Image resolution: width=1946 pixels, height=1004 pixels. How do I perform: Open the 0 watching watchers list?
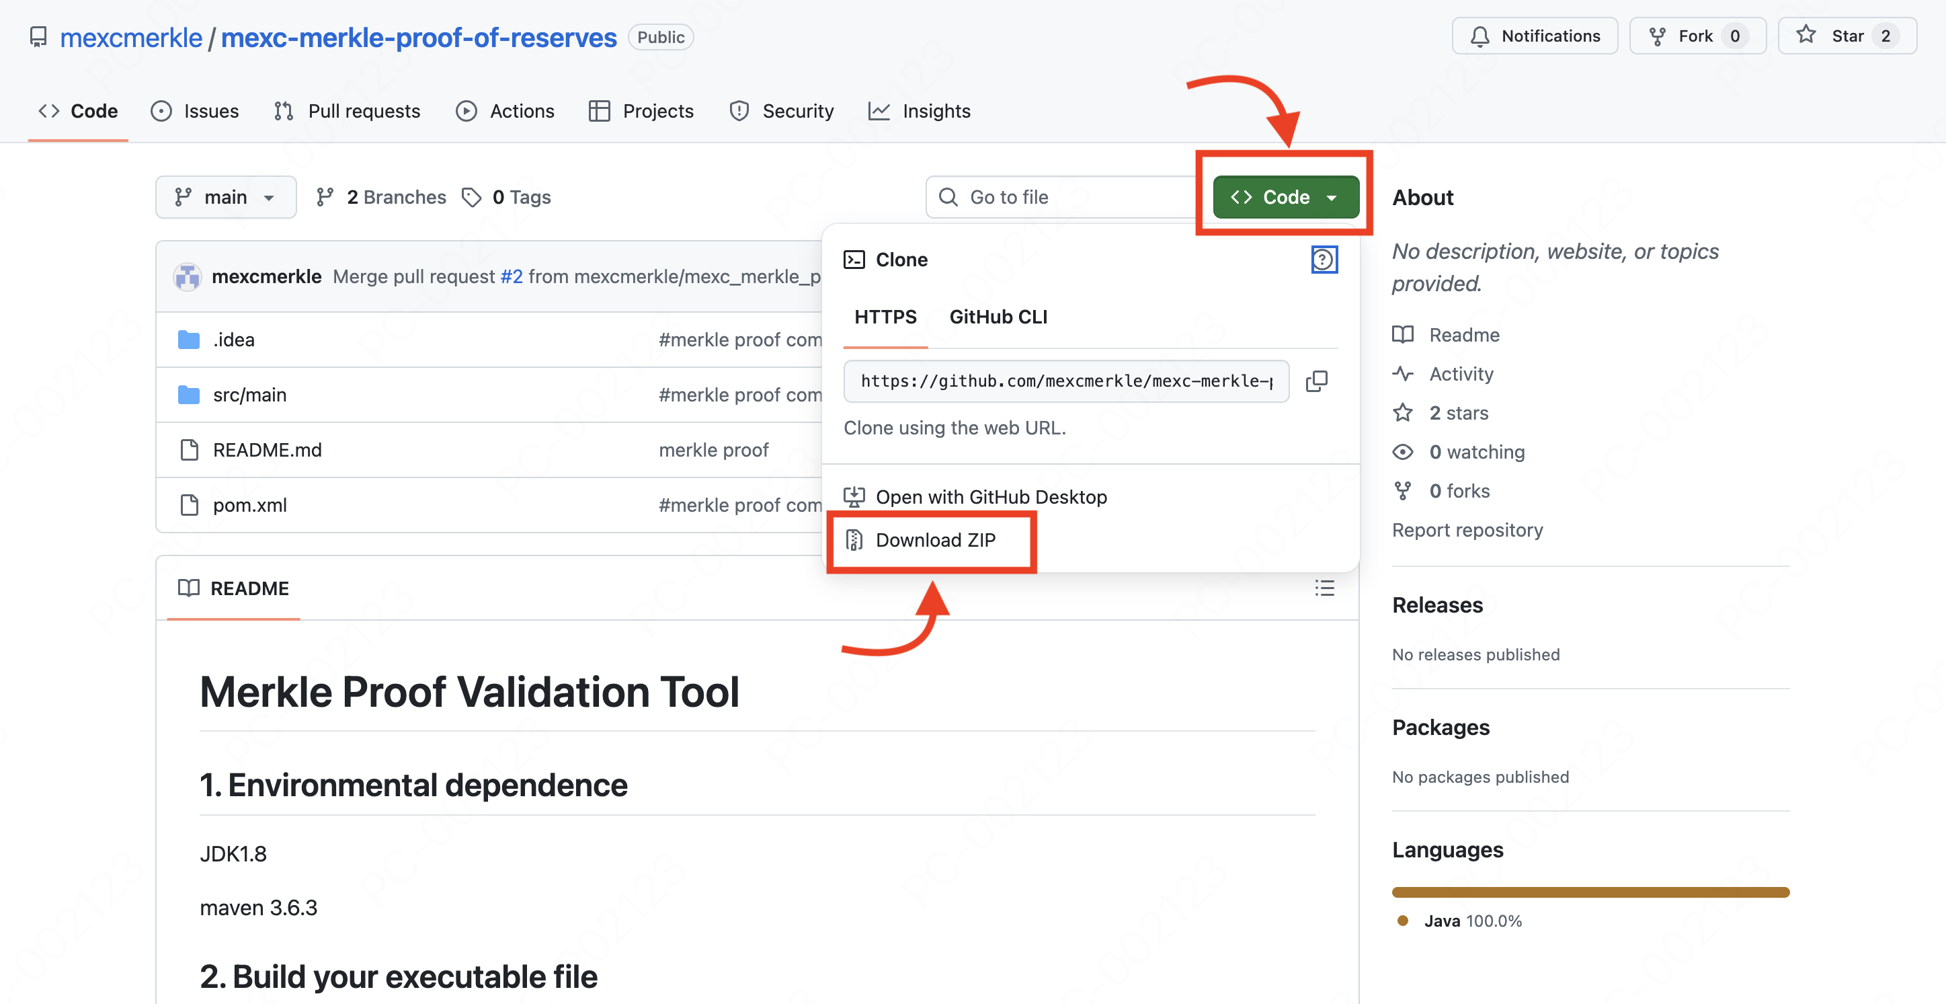1476,452
